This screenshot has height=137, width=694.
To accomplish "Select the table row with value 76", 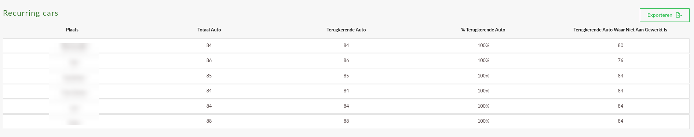I will [x=346, y=61].
